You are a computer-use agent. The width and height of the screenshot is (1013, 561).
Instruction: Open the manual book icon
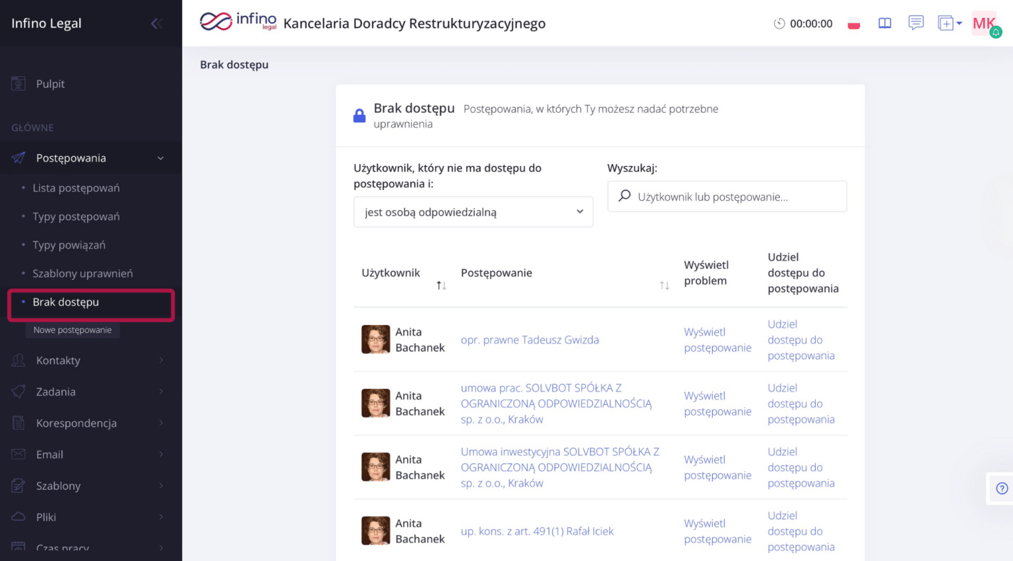pos(885,24)
